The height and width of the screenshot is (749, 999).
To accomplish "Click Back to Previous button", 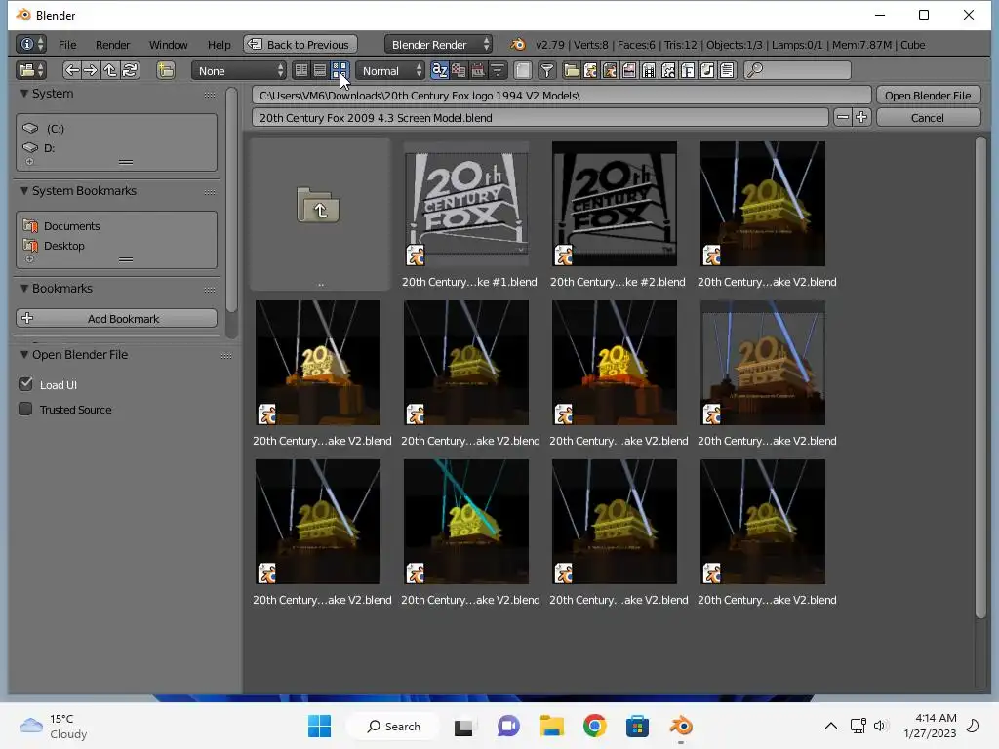I will [300, 44].
